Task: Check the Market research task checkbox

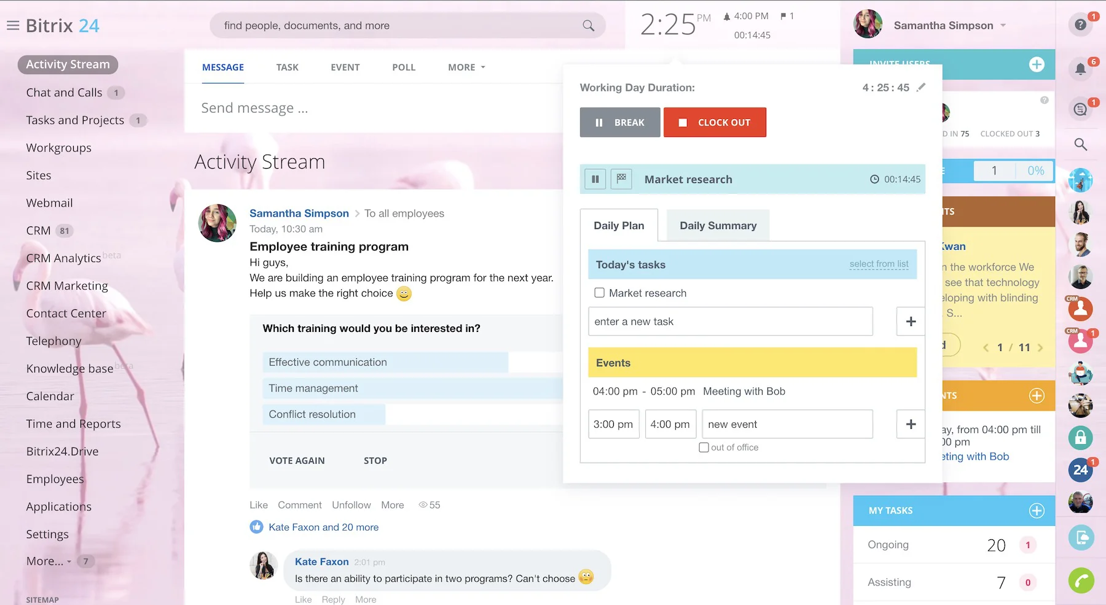Action: pyautogui.click(x=599, y=293)
